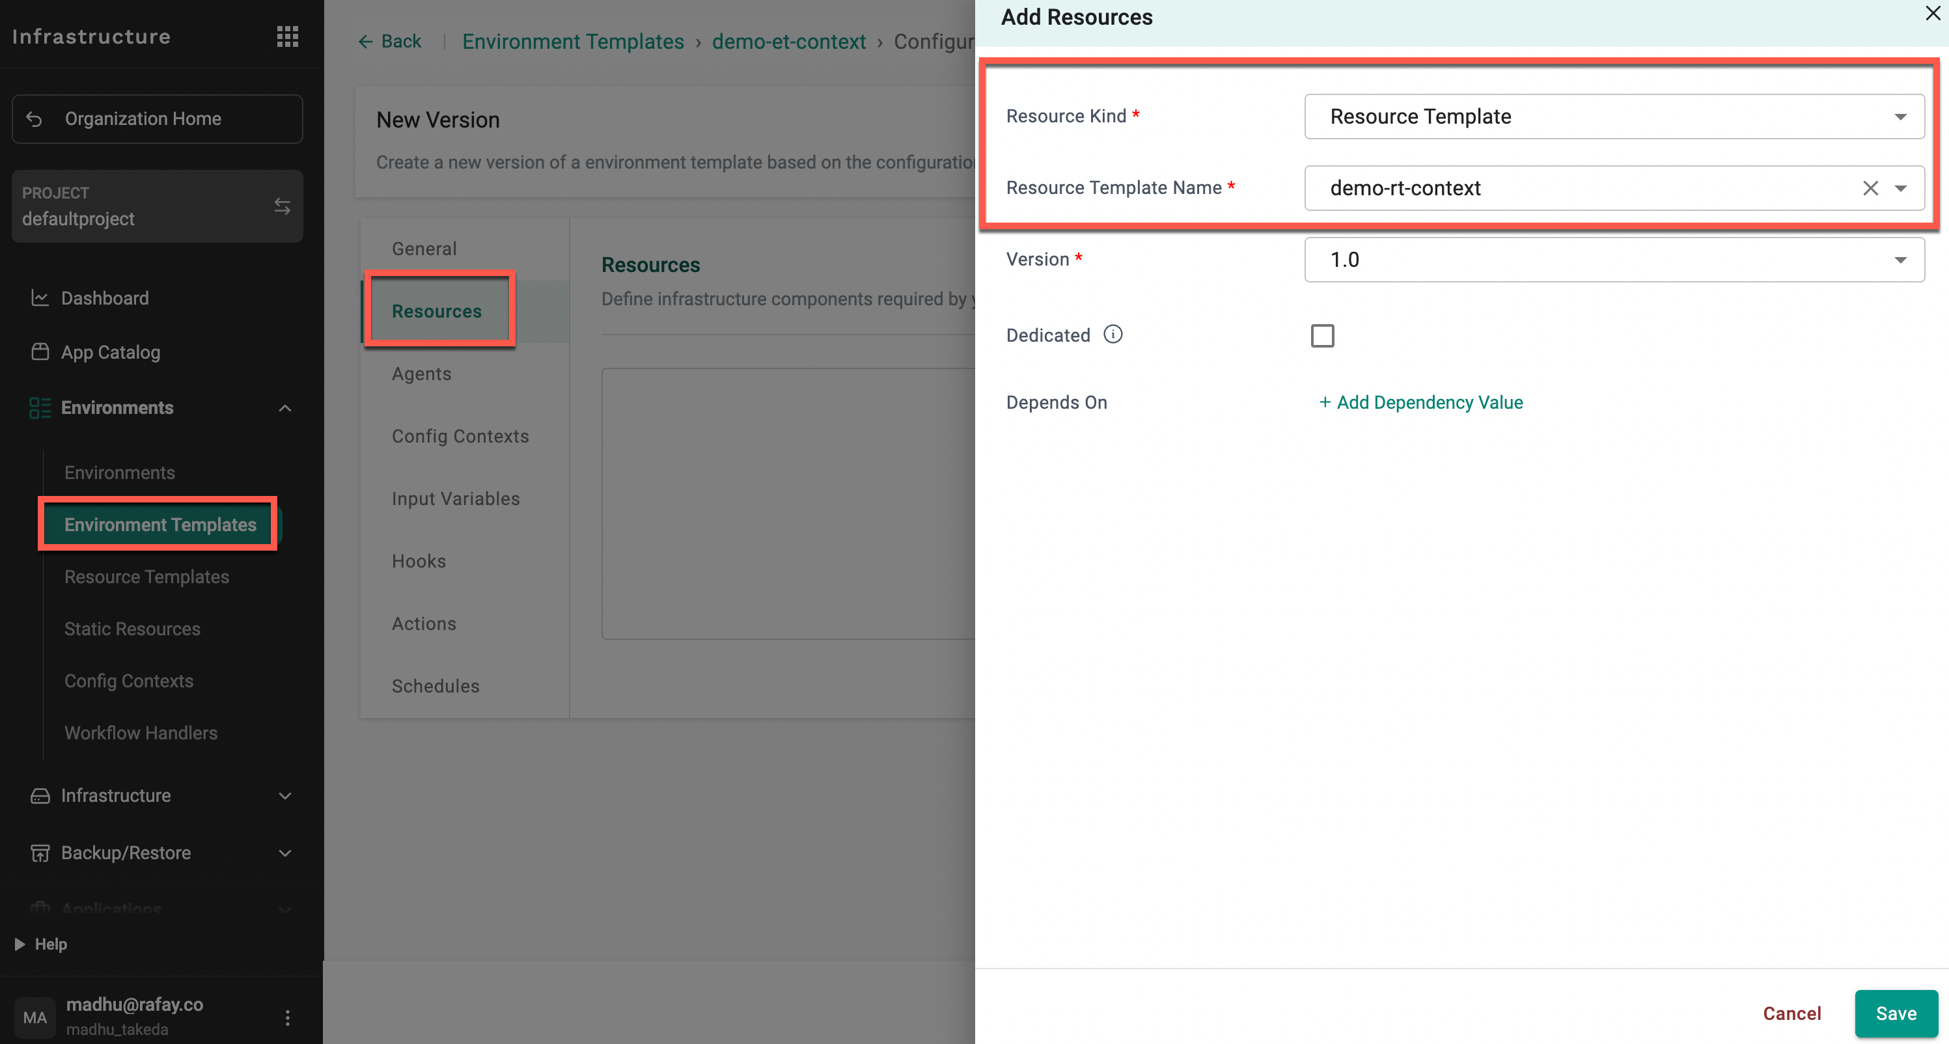Collapse the Environments sidebar section

pyautogui.click(x=284, y=407)
